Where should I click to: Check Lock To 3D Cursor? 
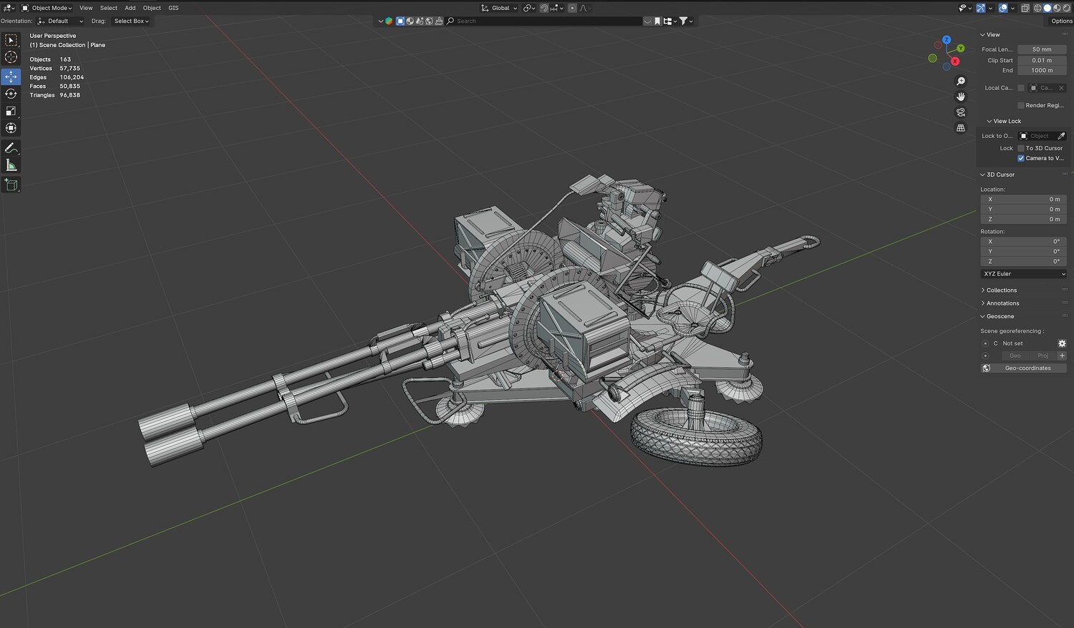pos(1021,148)
